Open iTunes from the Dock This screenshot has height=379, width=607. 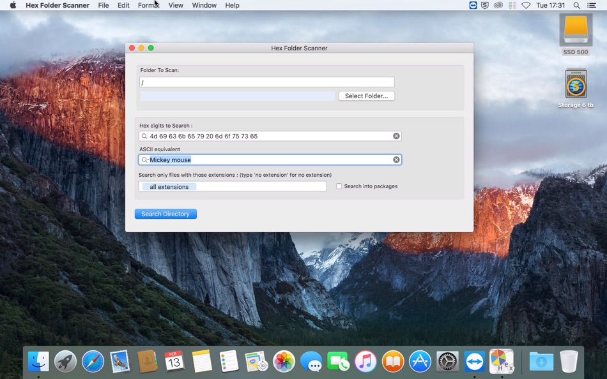point(365,361)
